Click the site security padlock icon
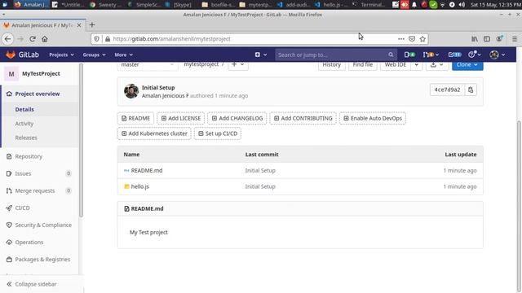522x293 pixels. coord(108,39)
